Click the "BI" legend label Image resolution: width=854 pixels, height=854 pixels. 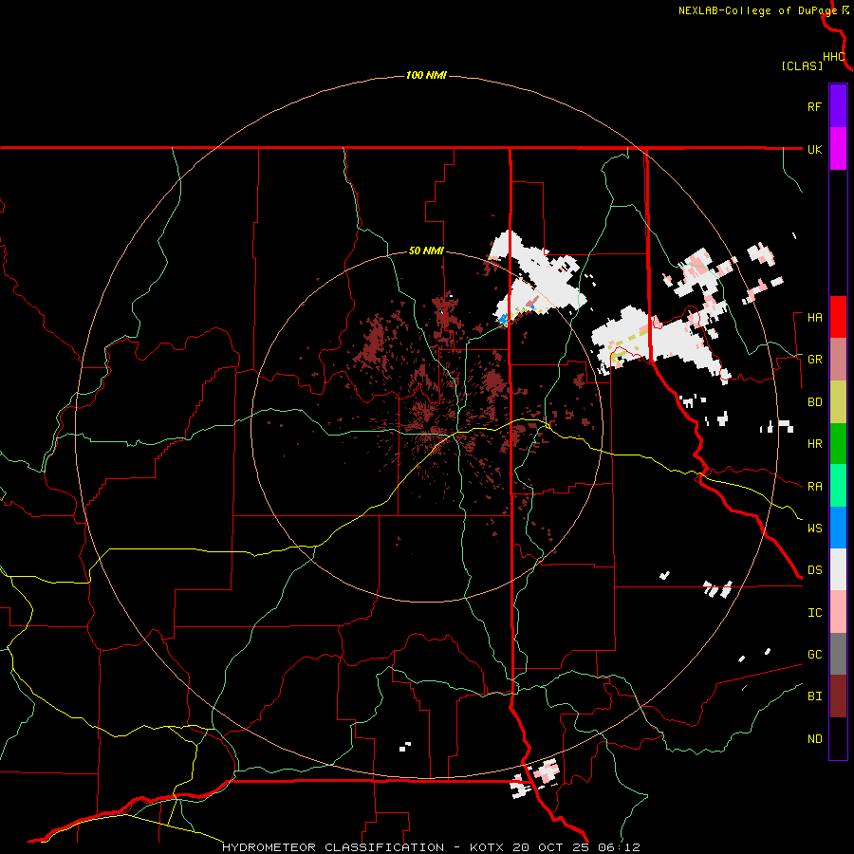pos(814,696)
